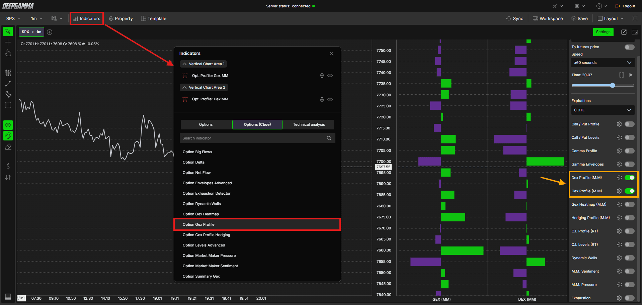Open gear settings for Gamma Profile
The width and height of the screenshot is (642, 305).
[619, 151]
